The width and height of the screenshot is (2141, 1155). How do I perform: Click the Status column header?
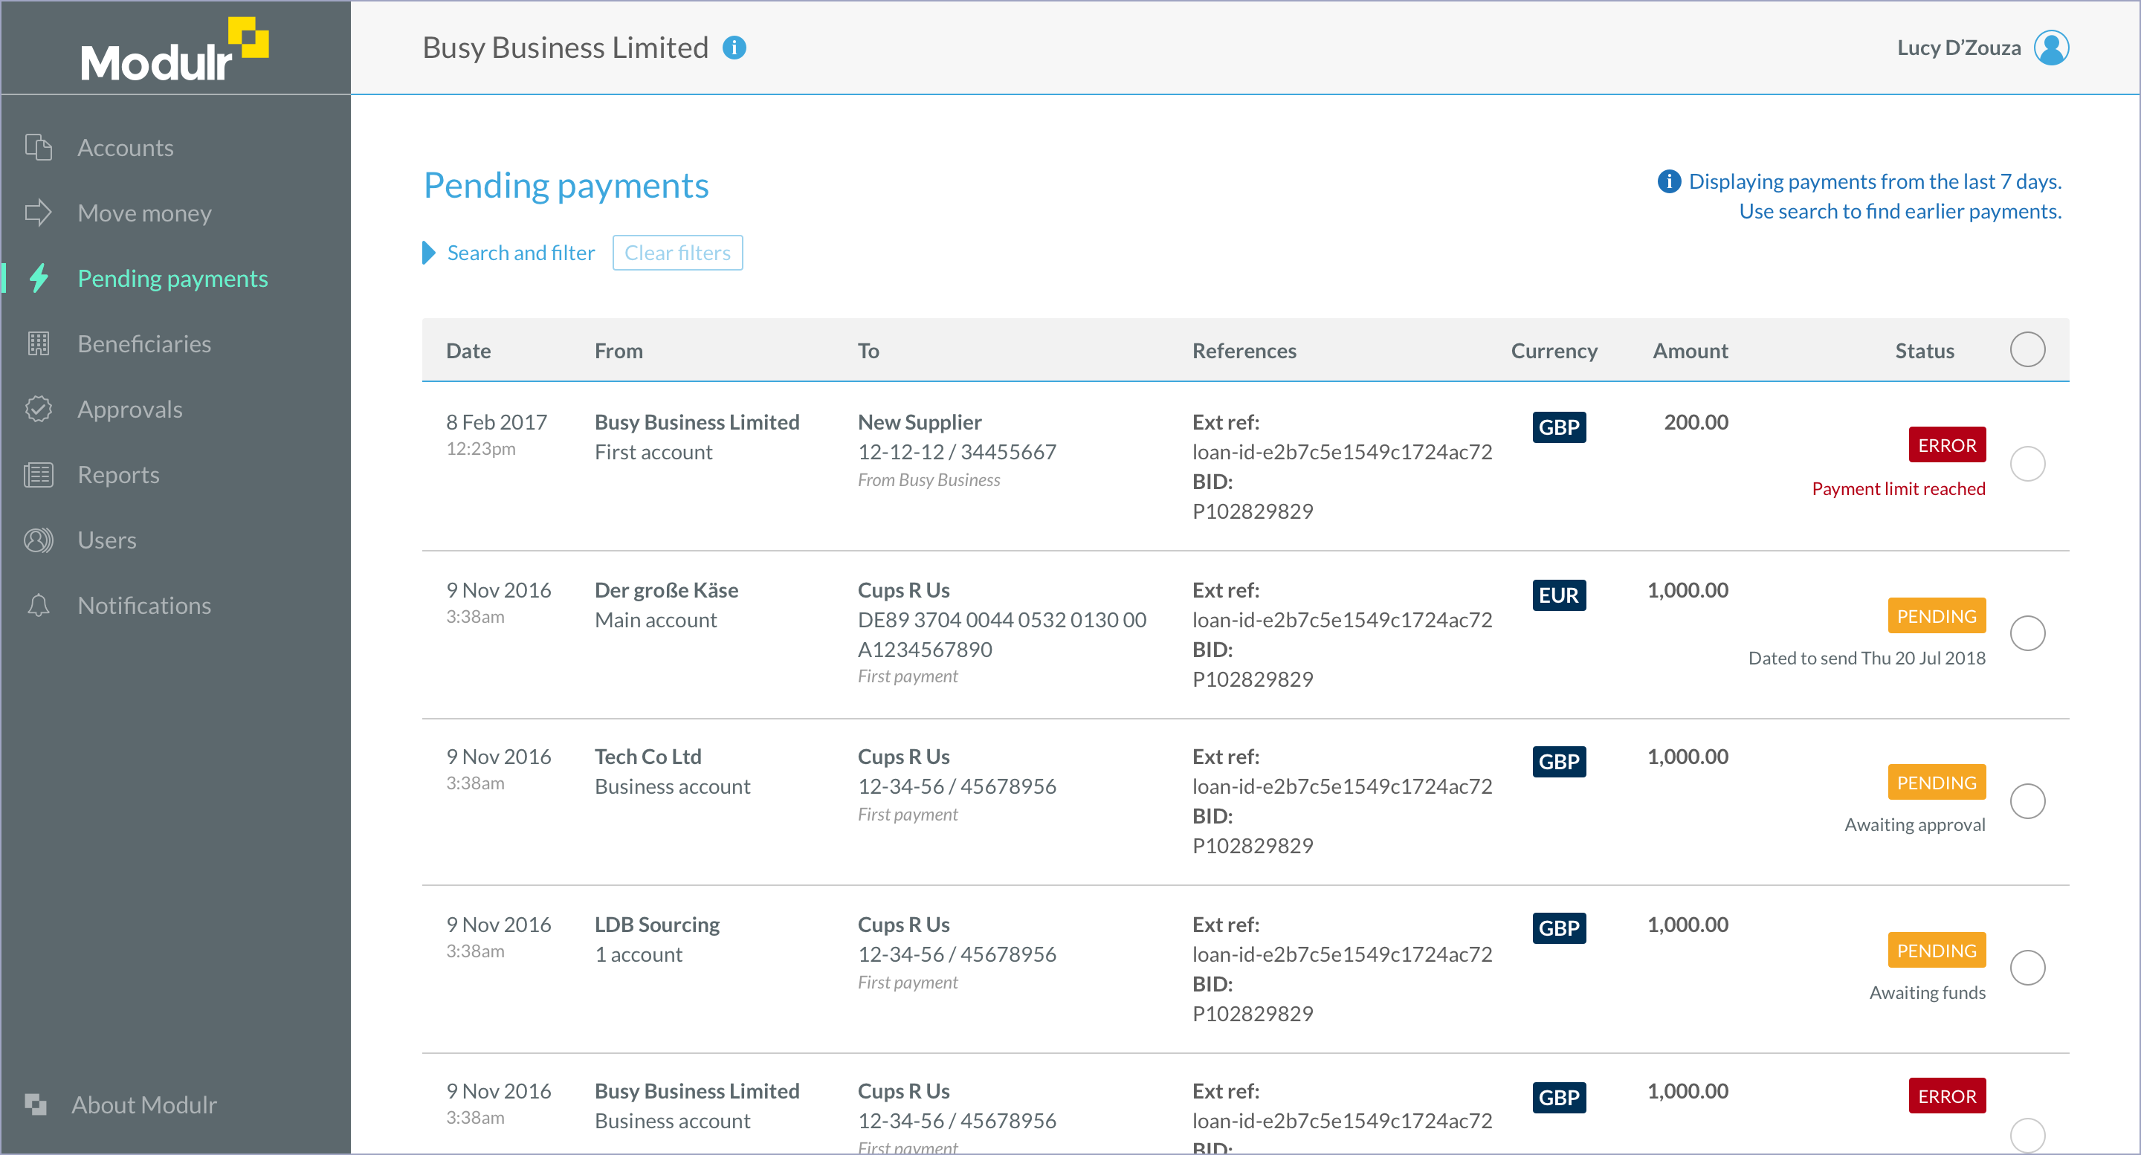1924,351
